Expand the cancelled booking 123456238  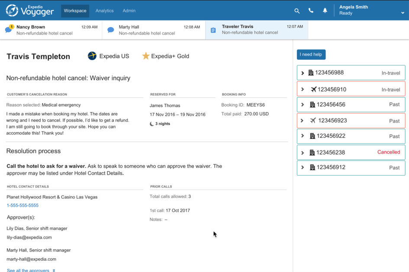click(x=303, y=153)
